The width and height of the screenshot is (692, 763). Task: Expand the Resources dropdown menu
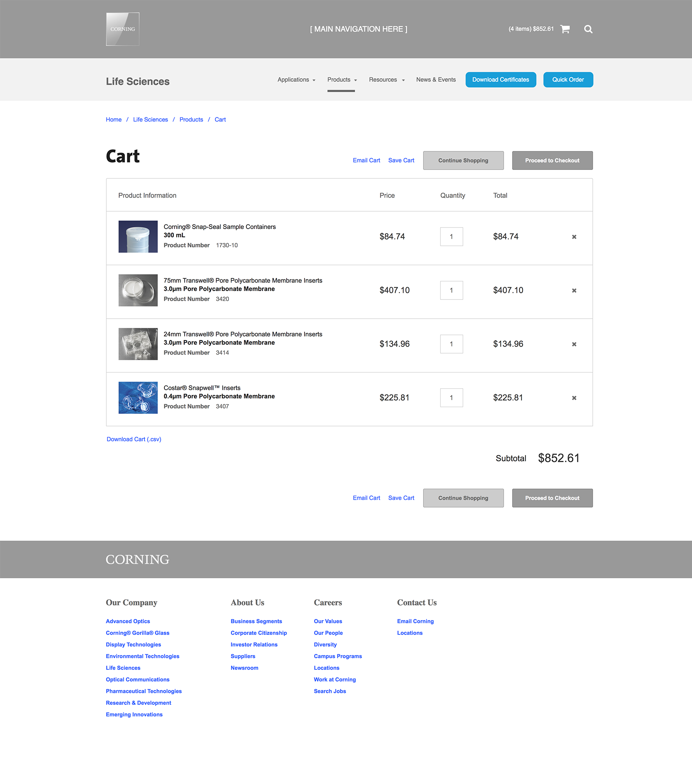coord(387,80)
